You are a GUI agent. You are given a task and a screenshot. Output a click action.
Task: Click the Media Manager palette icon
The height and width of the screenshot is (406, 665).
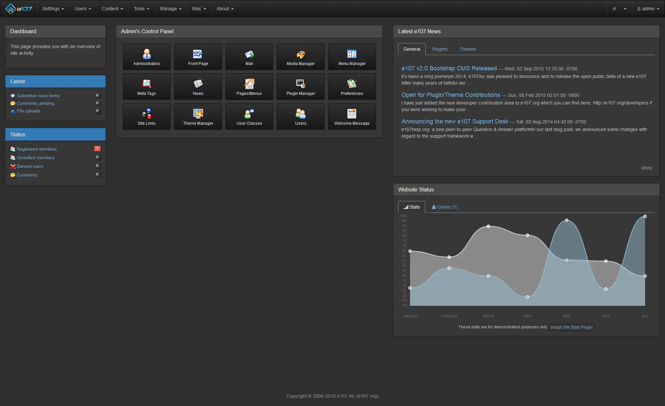coord(300,54)
